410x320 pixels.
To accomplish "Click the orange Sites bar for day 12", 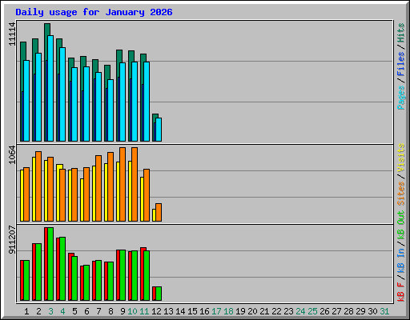I will (159, 212).
